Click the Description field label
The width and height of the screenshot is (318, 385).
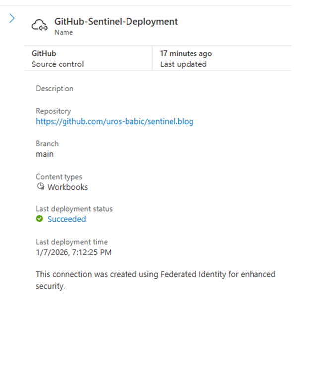click(55, 89)
